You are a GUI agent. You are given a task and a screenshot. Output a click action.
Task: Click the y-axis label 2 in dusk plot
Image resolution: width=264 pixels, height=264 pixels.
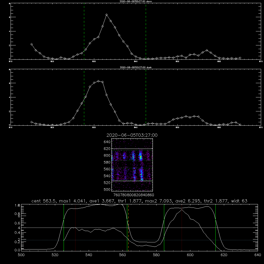(x=10, y=111)
